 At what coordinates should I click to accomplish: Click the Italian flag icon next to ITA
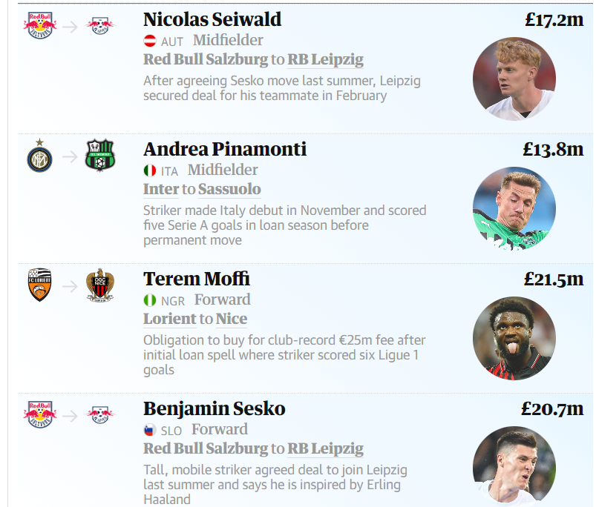click(x=150, y=170)
